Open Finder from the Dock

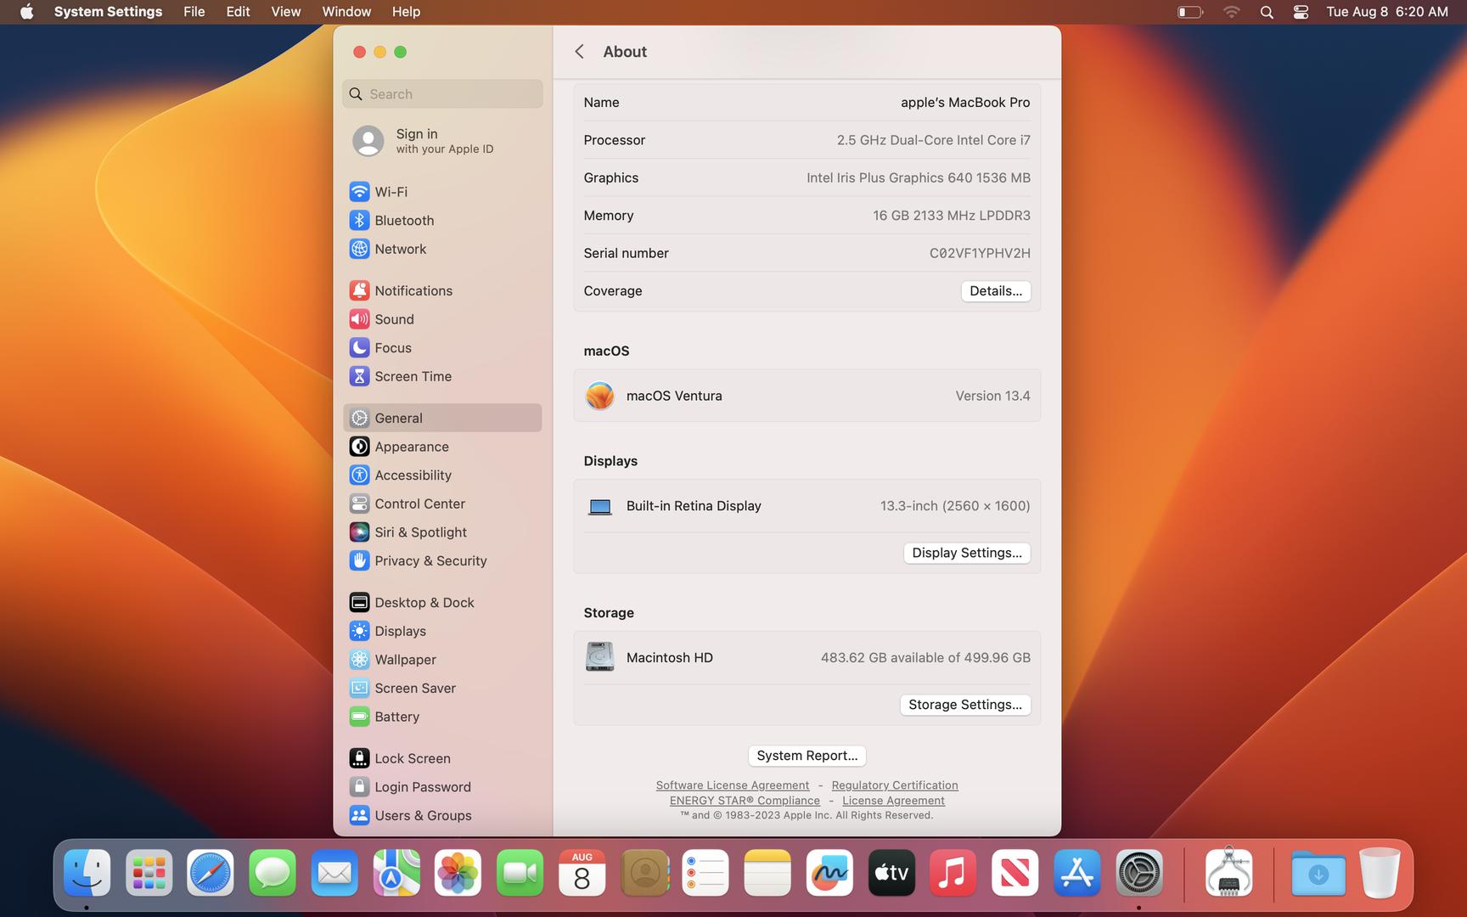point(87,873)
